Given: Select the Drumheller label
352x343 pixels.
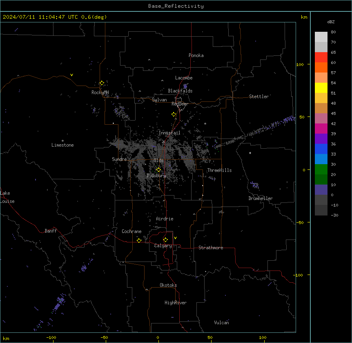Looking at the screenshot, I should (x=261, y=198).
